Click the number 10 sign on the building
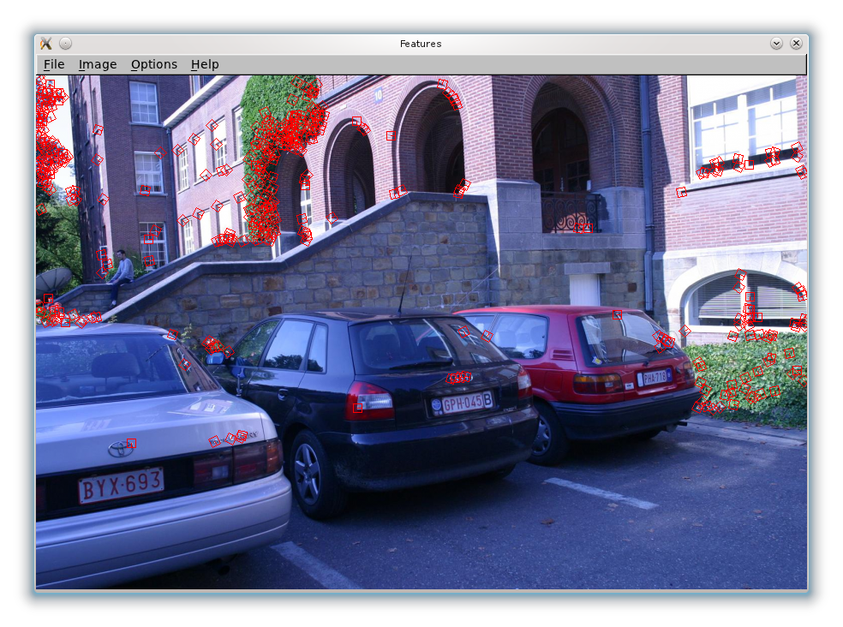Viewport: 843px width, 627px height. [x=378, y=94]
